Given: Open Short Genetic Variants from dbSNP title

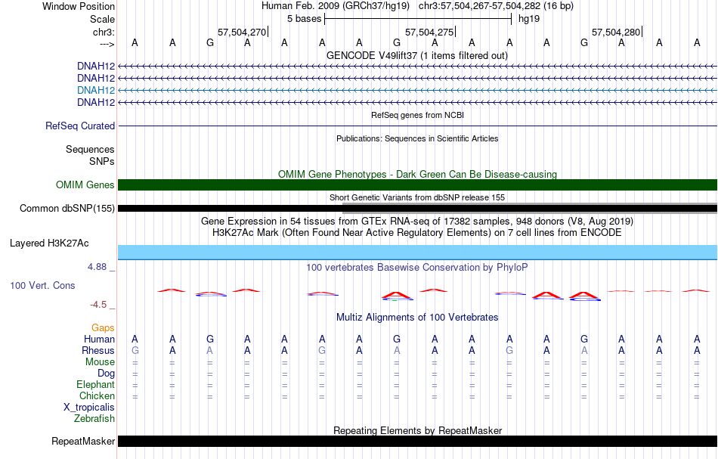Looking at the screenshot, I should click(417, 197).
